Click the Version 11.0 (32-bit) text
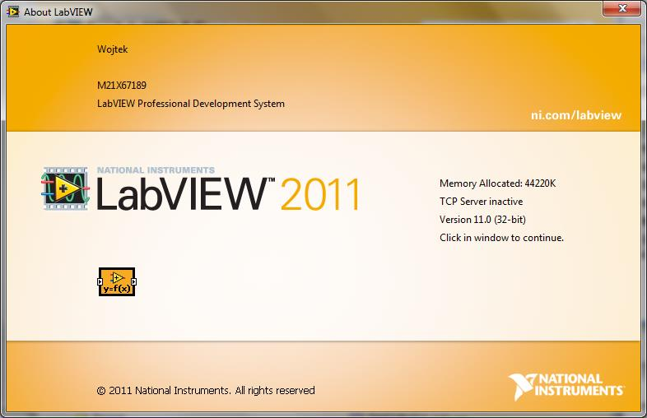The width and height of the screenshot is (647, 418). [482, 220]
